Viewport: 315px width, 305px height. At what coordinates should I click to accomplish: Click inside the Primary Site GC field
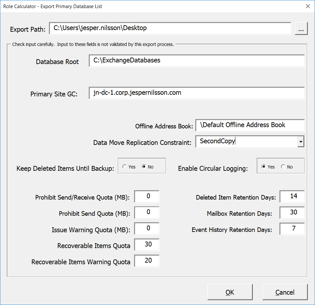(197, 93)
